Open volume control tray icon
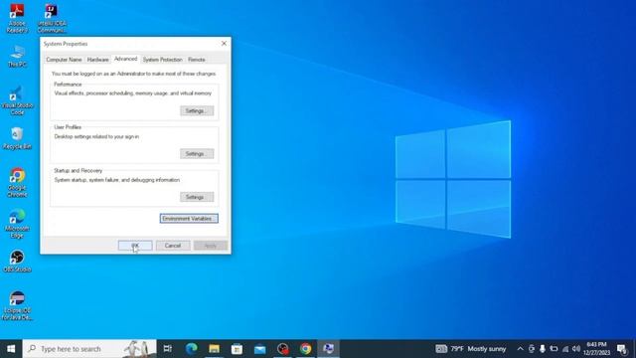This screenshot has width=636, height=358. tap(576, 349)
